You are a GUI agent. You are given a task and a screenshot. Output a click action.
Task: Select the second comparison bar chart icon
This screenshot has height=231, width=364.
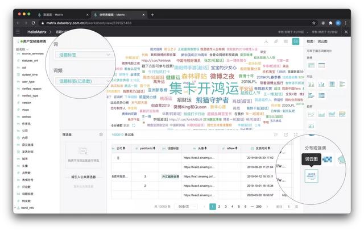tap(321, 84)
